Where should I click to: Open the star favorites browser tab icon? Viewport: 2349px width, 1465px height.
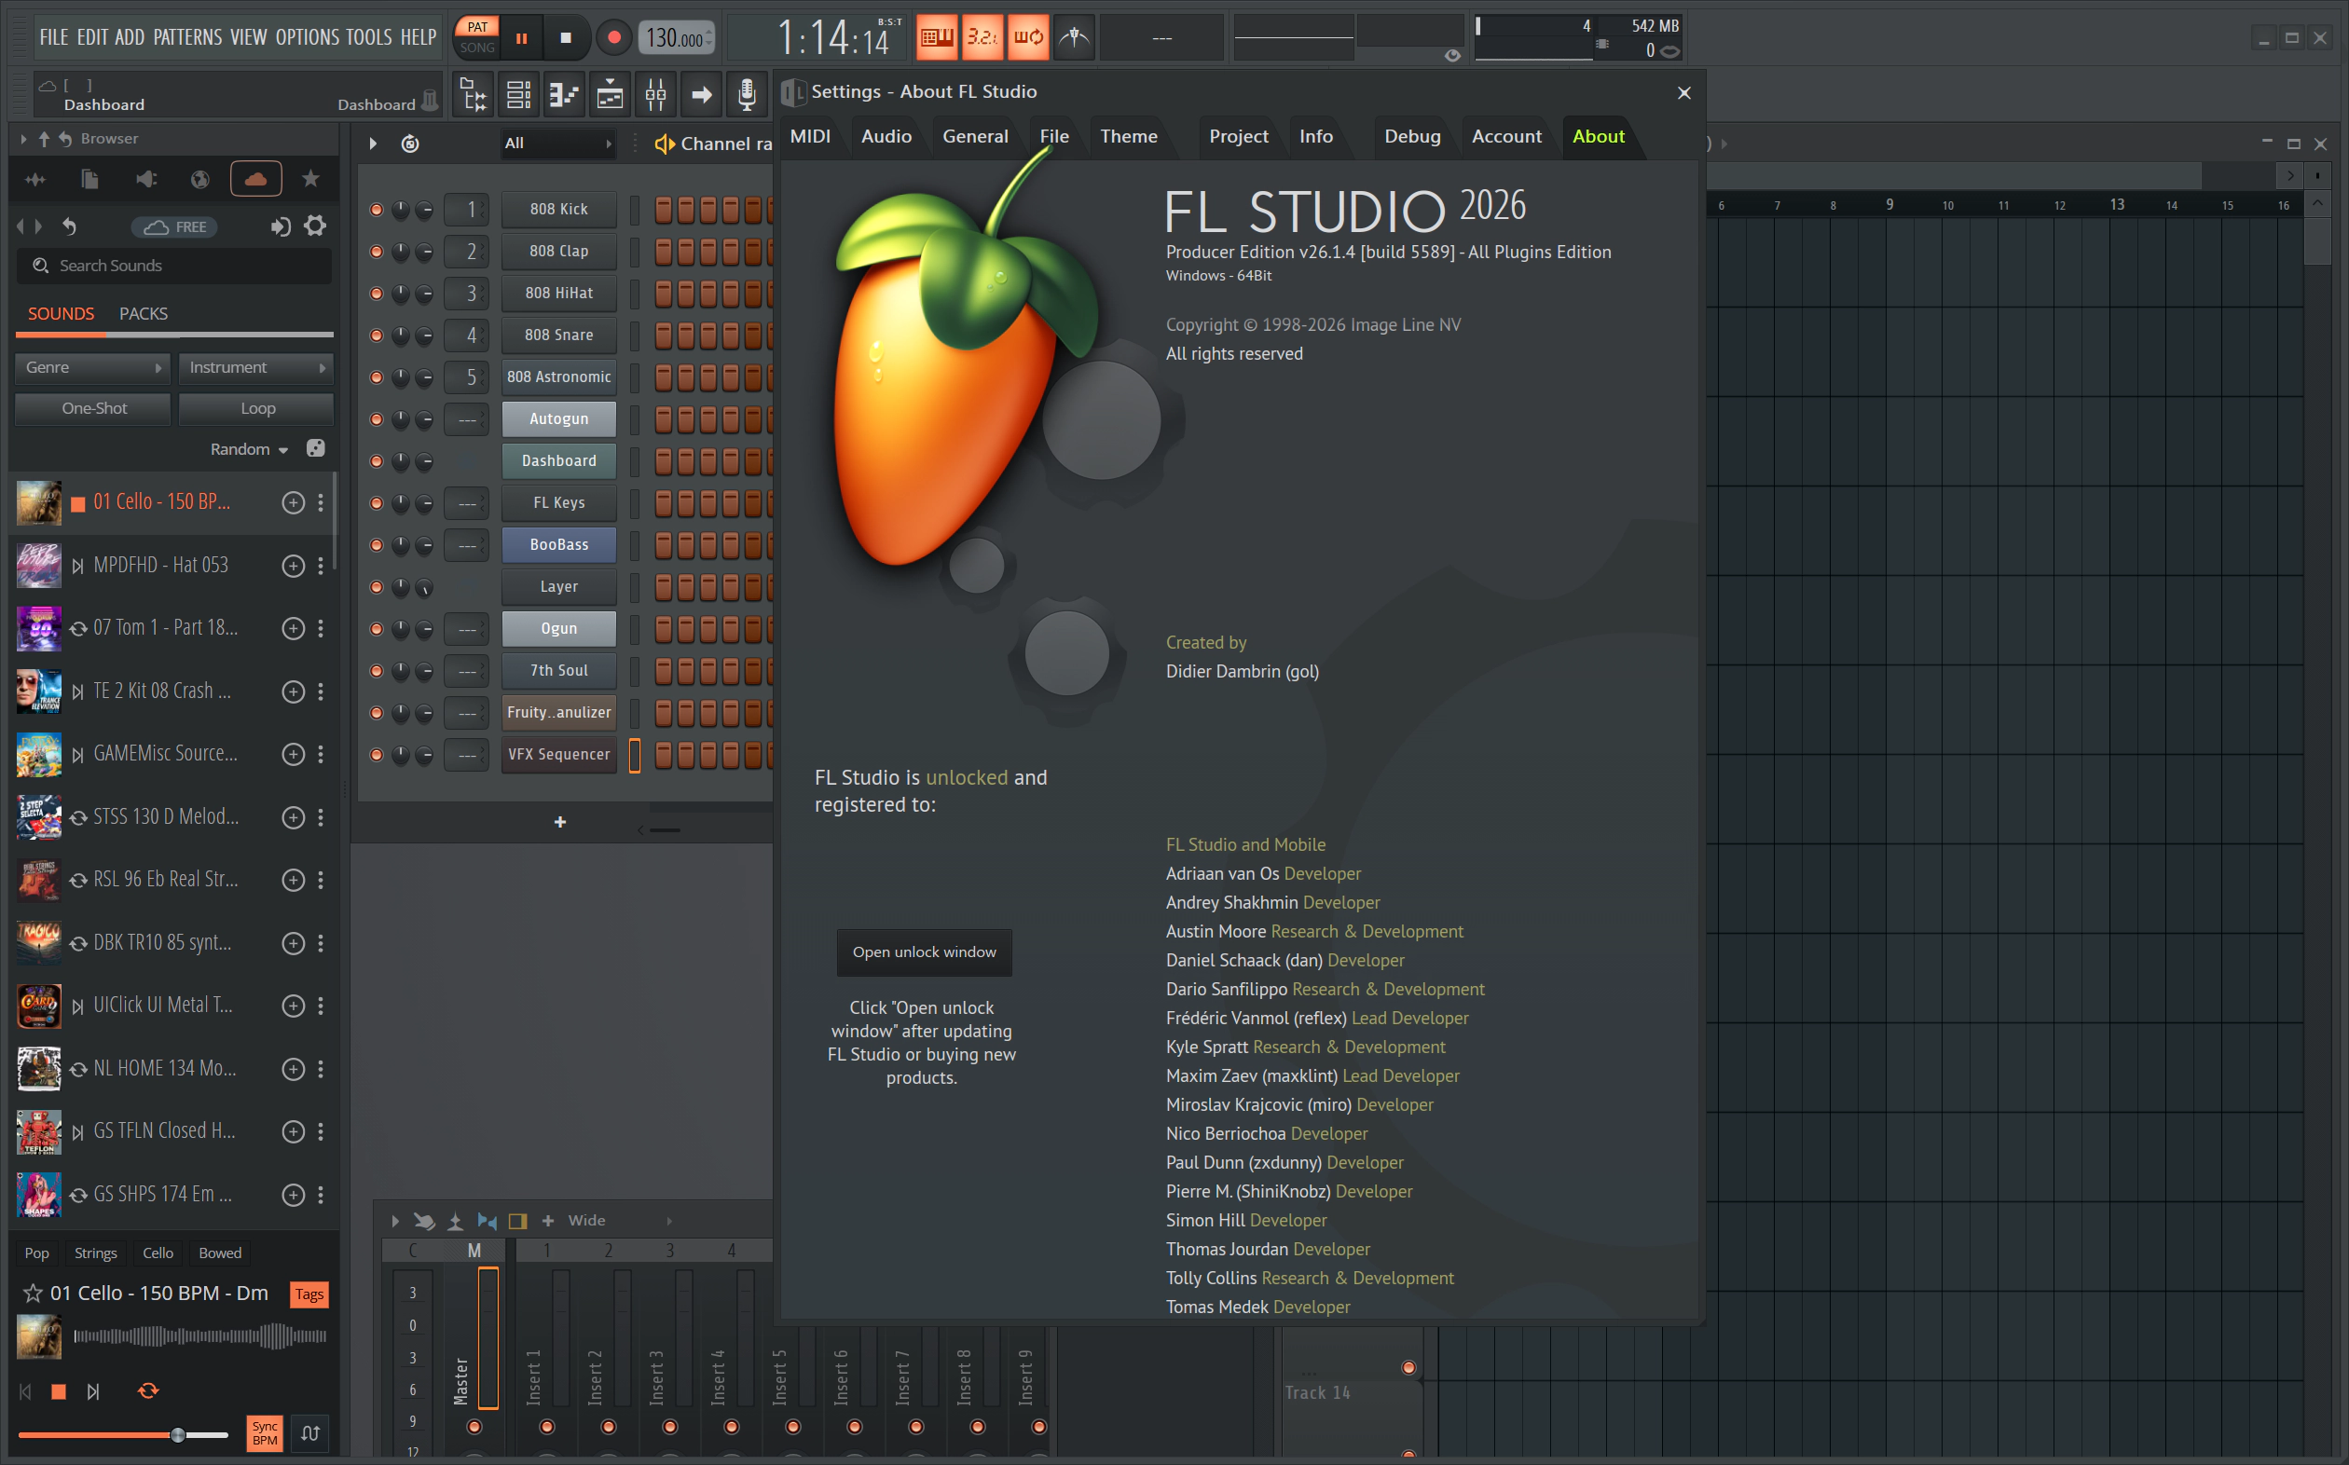coord(311,179)
